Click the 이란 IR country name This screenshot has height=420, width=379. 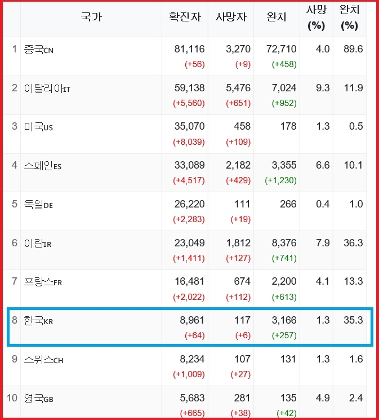pos(38,244)
